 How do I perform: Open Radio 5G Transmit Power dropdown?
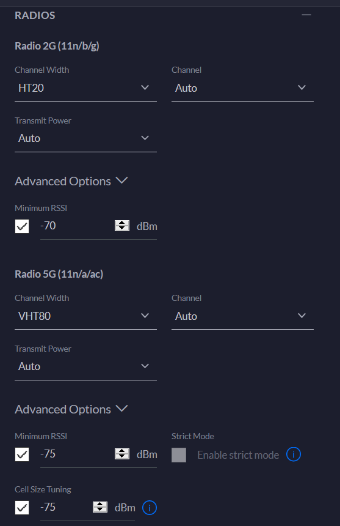tap(85, 366)
